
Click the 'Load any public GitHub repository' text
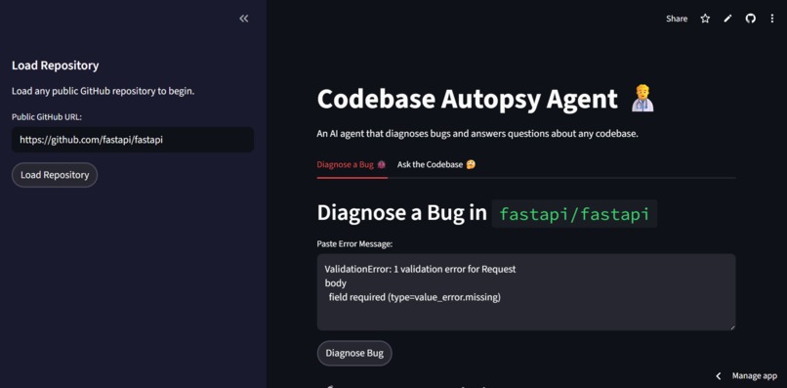point(103,92)
